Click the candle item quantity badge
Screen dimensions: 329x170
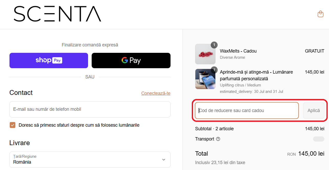tap(214, 70)
